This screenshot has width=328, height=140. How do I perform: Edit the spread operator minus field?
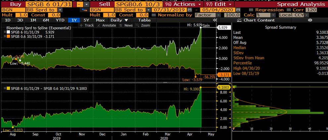79,4
